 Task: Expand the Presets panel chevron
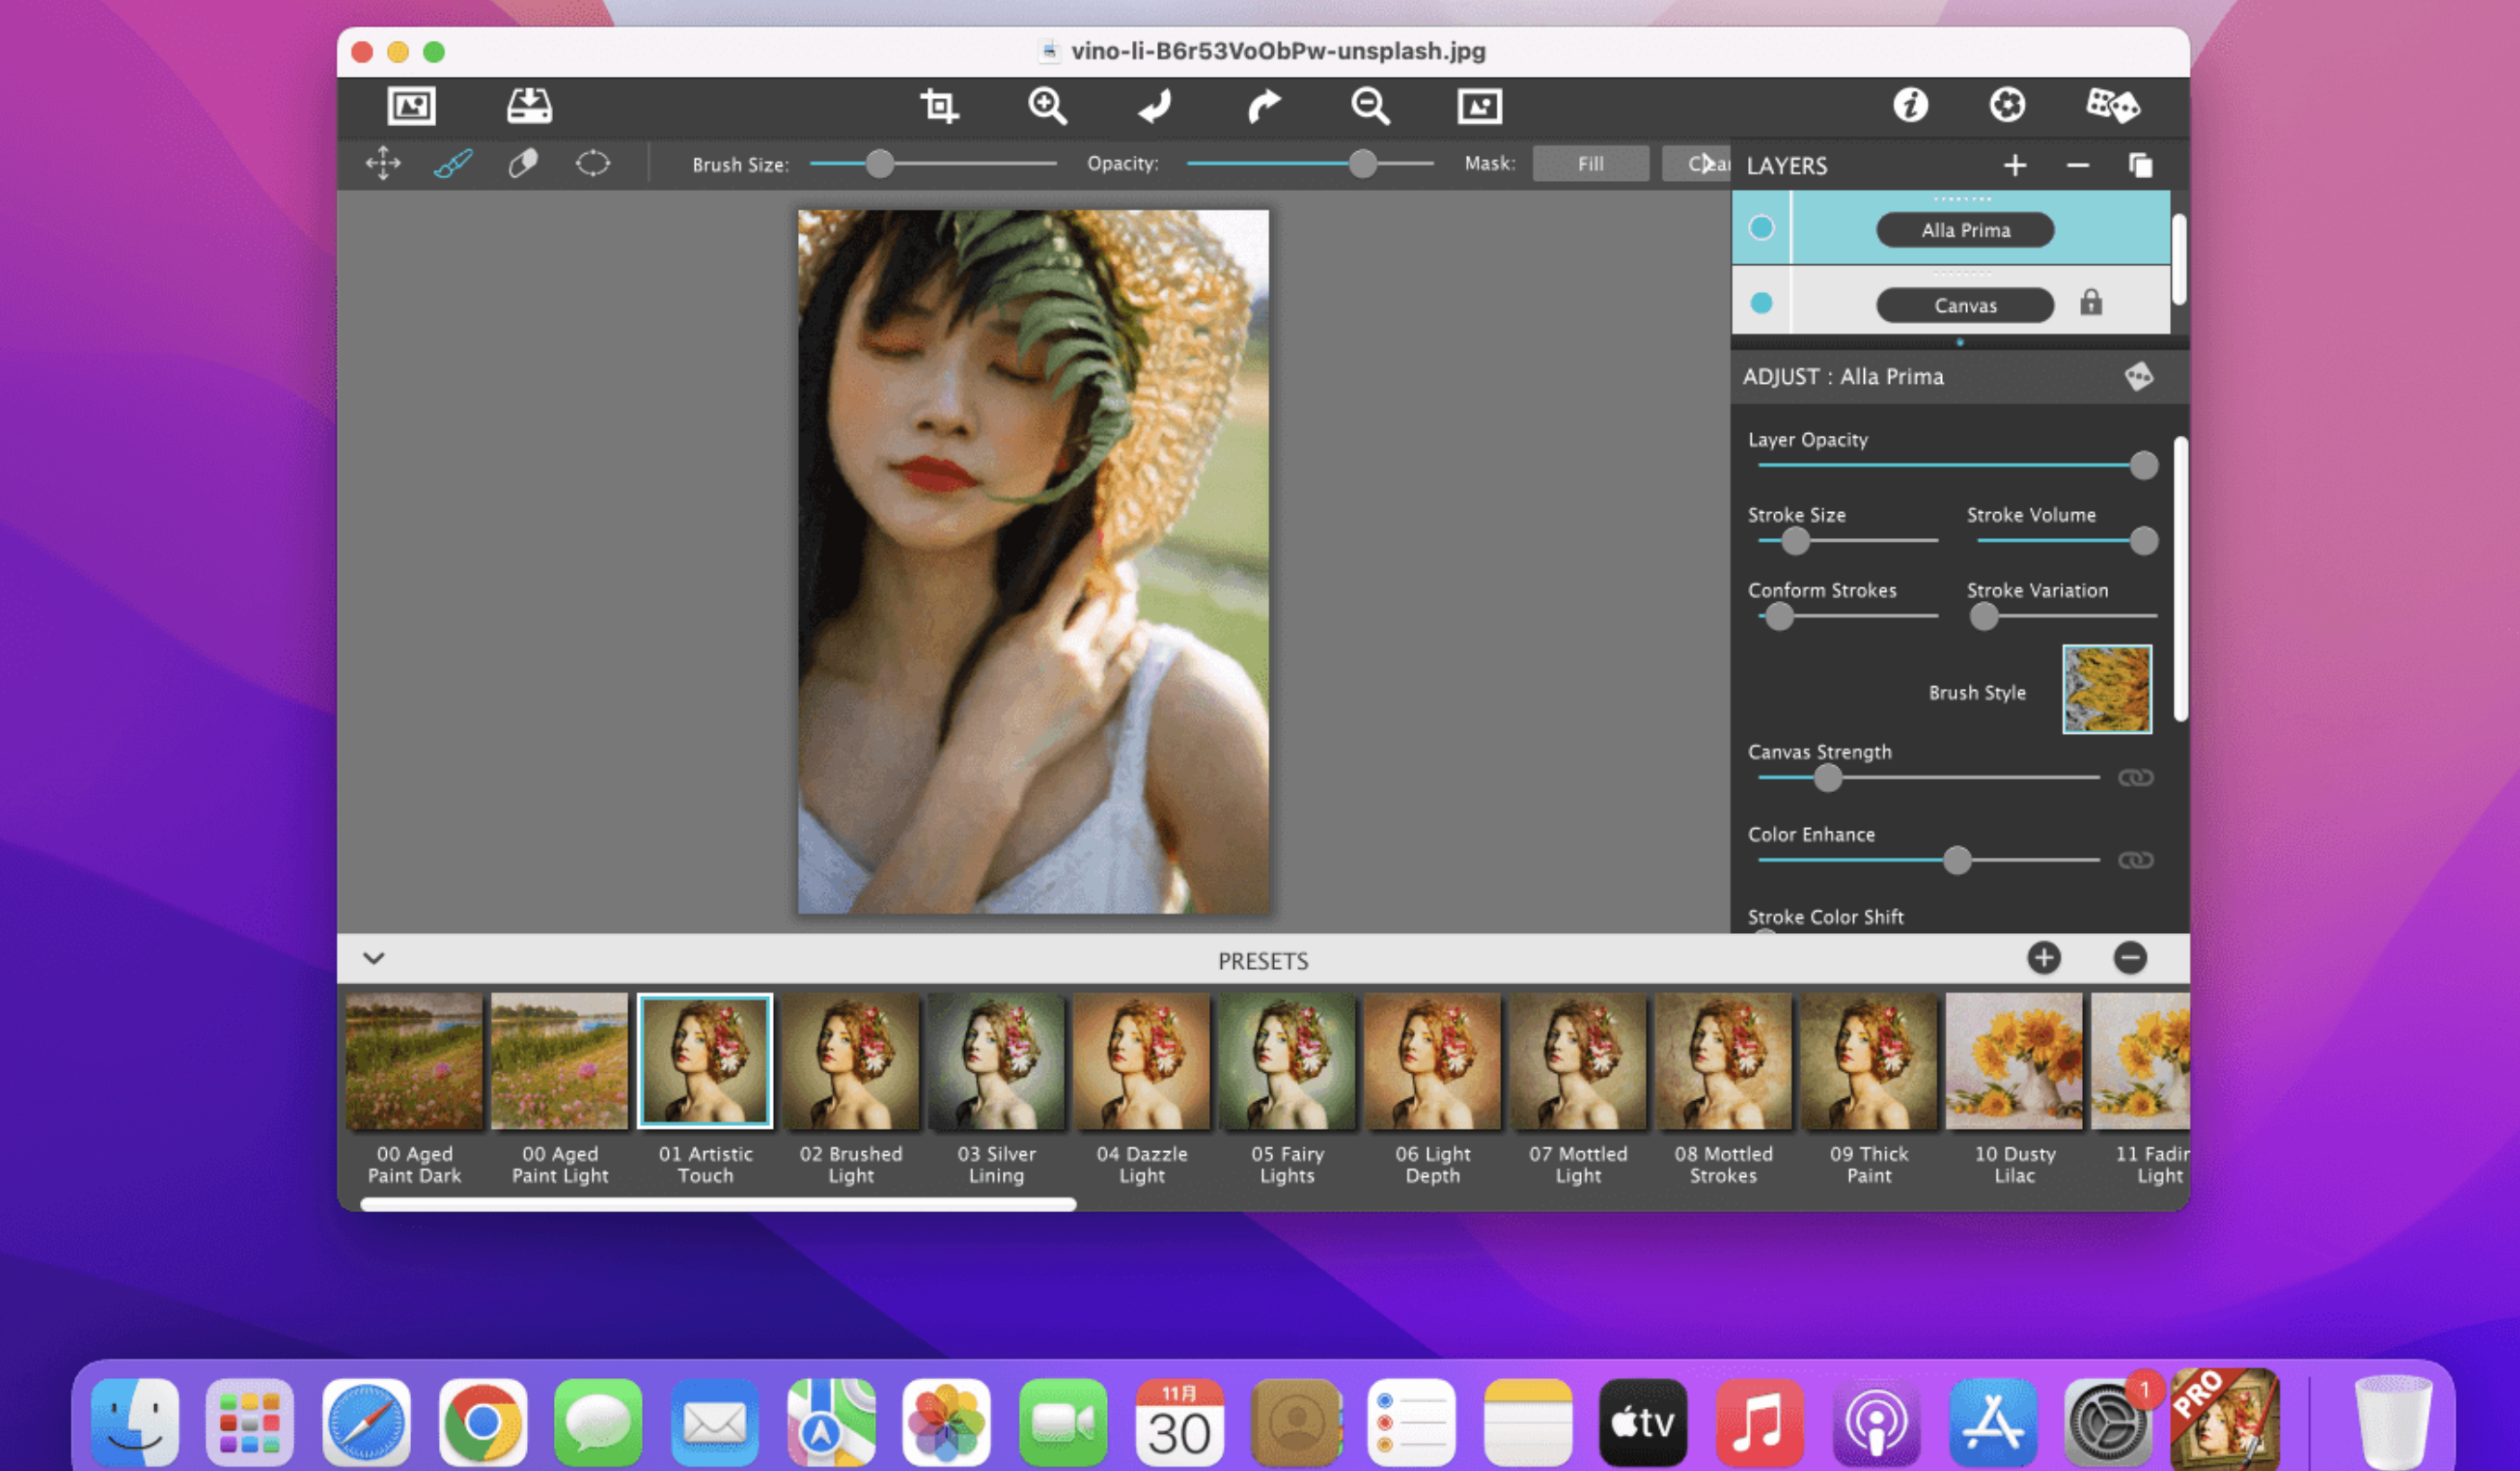click(x=373, y=956)
